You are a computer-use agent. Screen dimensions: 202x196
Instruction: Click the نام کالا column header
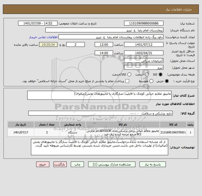[x=123, y=124]
